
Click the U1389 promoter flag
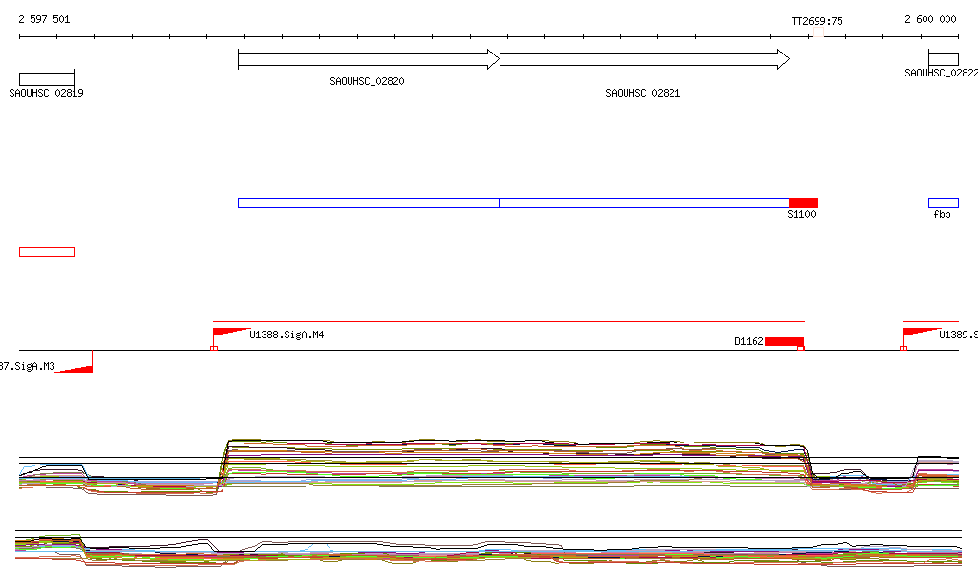pyautogui.click(x=922, y=333)
